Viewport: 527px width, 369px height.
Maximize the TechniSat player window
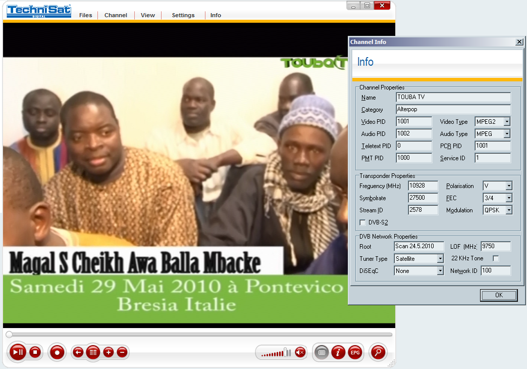coord(367,6)
